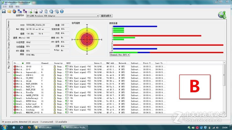Click the red channel 11 usage bar
232x130 pixels.
pyautogui.click(x=168, y=45)
